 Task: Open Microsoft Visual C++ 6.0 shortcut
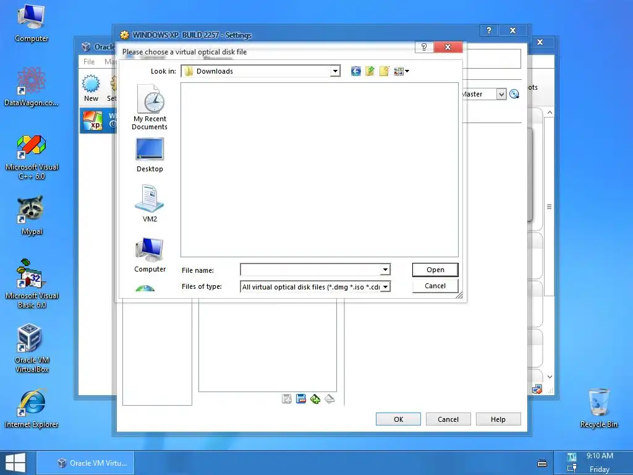(32, 158)
